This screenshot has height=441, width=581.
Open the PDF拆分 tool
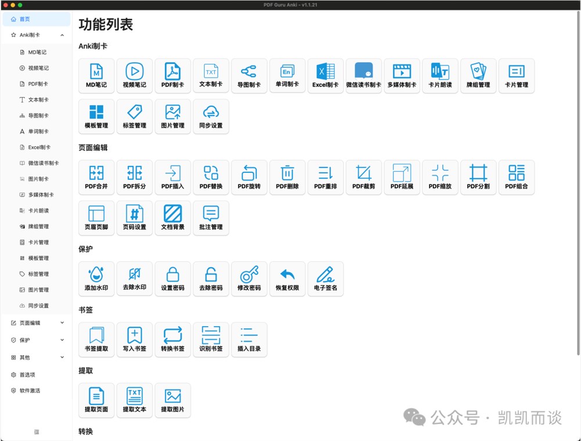tap(135, 178)
